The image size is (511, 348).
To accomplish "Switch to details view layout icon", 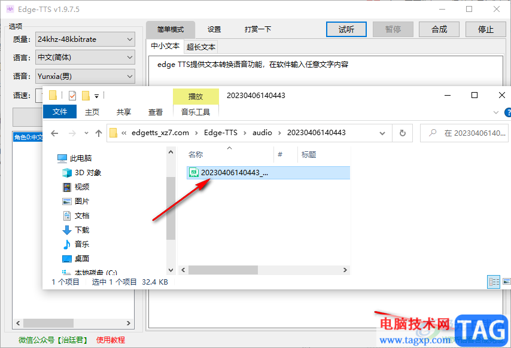I will tap(494, 282).
